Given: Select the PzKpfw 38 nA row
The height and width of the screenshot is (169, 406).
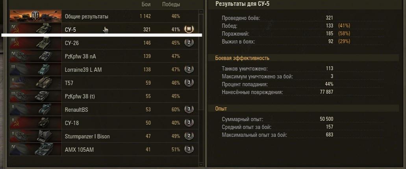Looking at the screenshot, I should click(80, 56).
